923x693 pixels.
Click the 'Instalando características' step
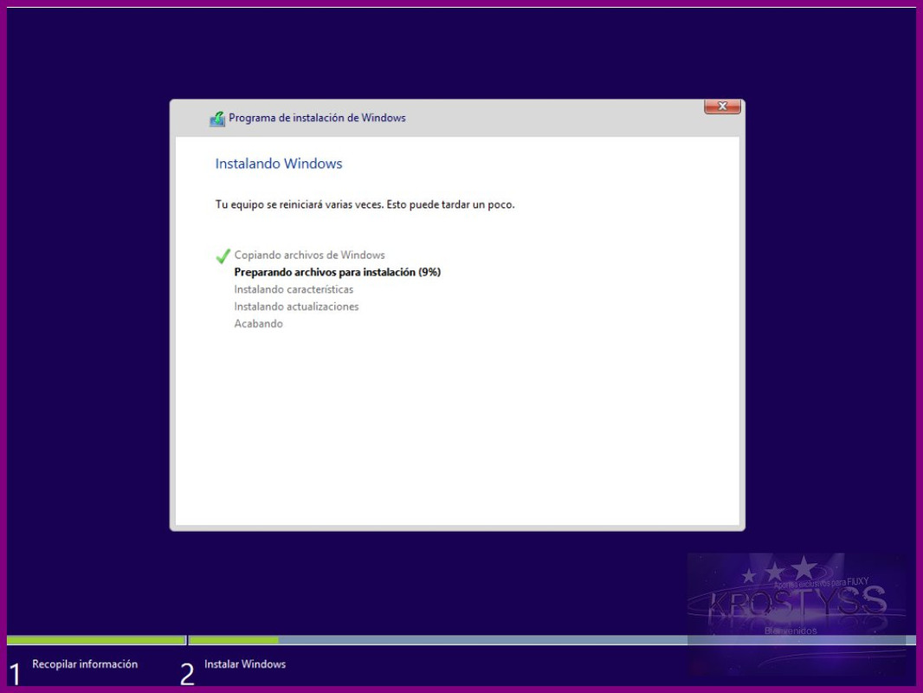tap(294, 289)
